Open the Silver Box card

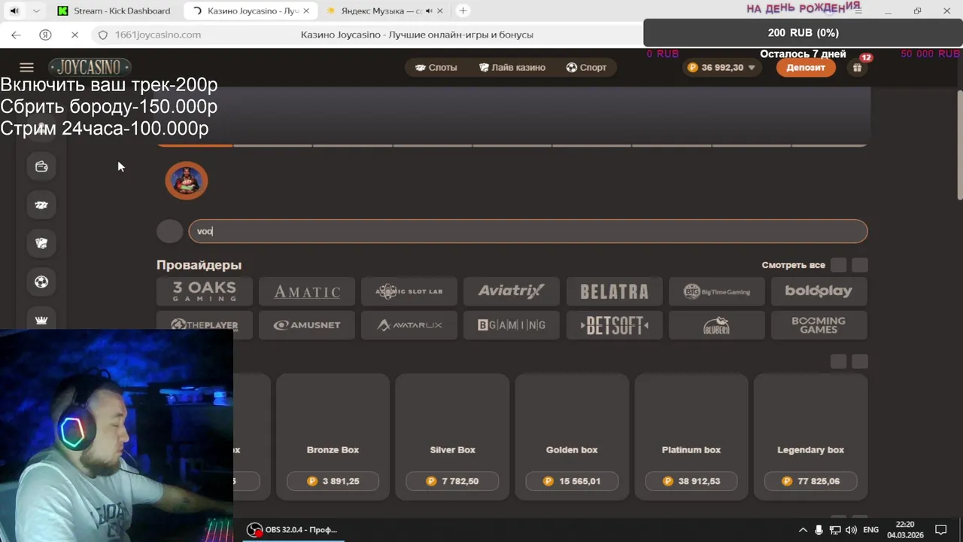click(x=452, y=437)
